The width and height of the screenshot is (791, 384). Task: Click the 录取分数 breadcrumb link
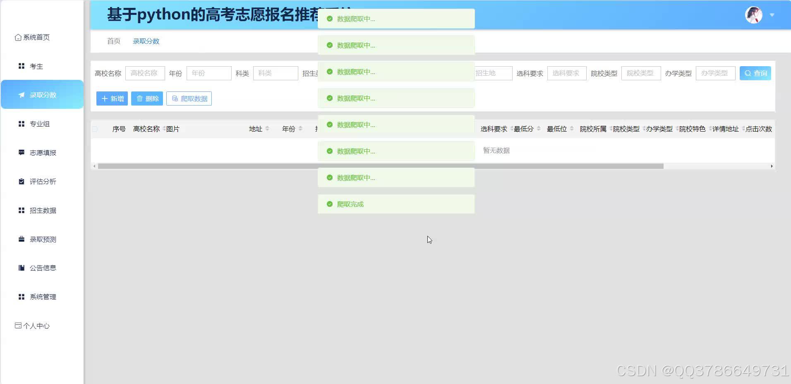pyautogui.click(x=146, y=41)
